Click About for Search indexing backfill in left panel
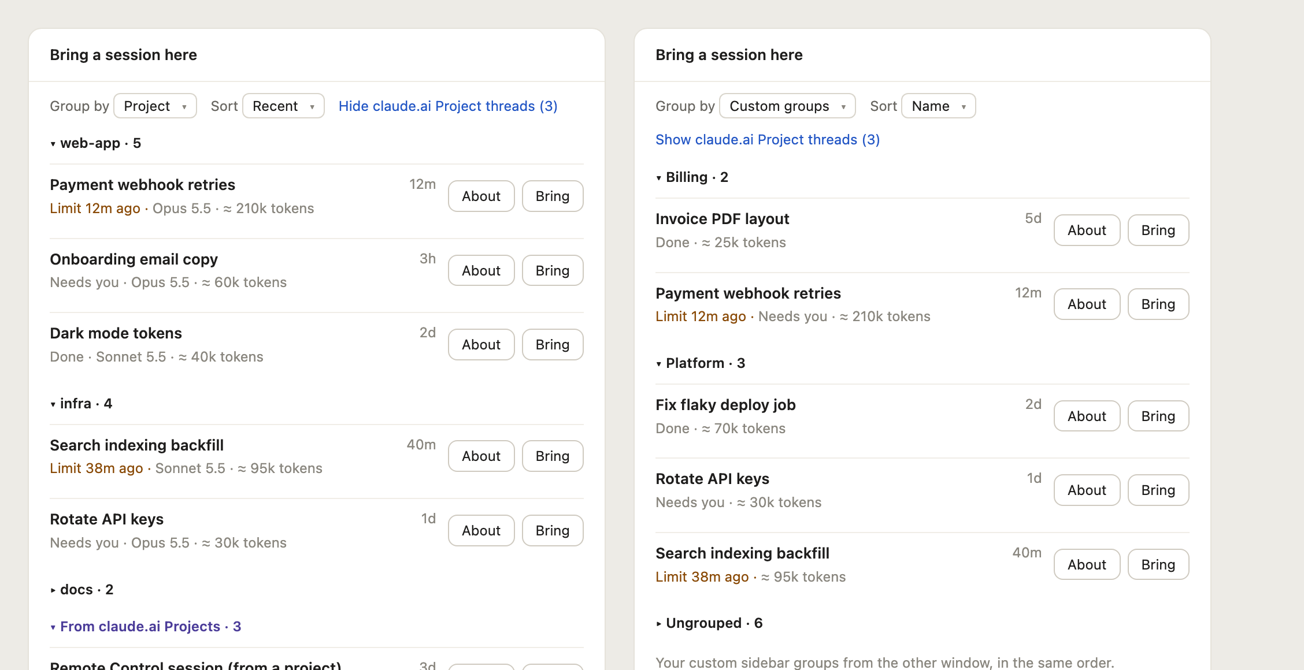Screen dimensions: 1304x670 point(481,456)
